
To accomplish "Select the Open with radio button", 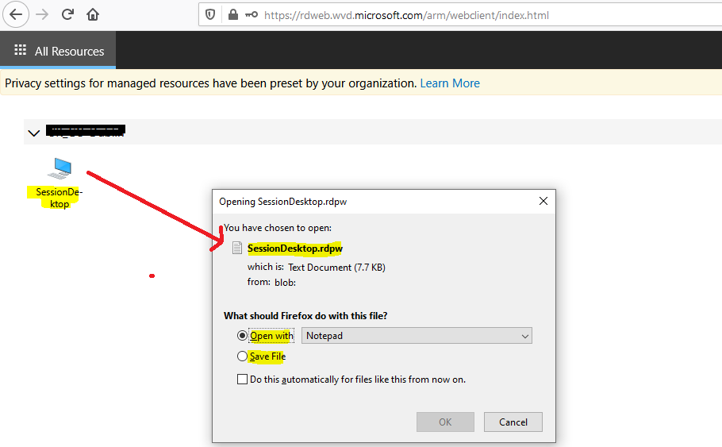I will pos(242,336).
